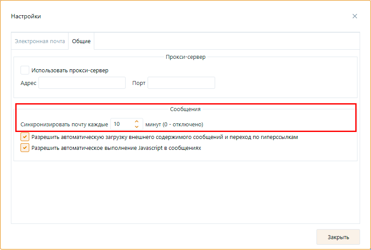Click the Порт label text

(x=139, y=83)
